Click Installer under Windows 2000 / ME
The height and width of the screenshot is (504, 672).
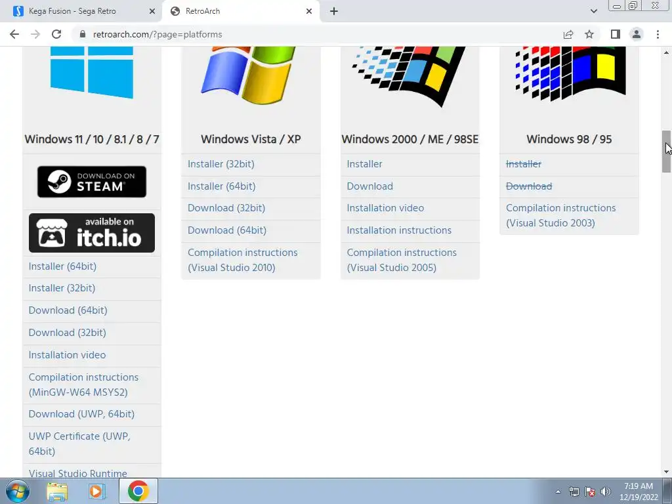pos(364,163)
